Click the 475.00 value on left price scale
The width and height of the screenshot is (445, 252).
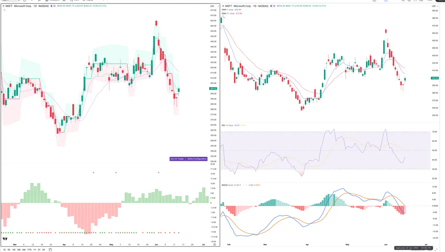pos(213,10)
